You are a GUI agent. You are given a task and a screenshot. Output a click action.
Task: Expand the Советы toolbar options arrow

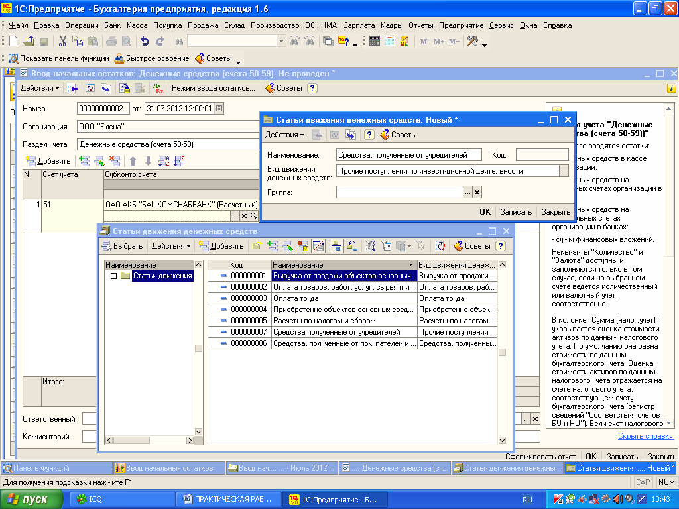point(238,62)
